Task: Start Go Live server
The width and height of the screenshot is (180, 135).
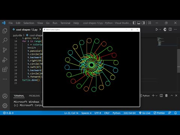Action: click(145, 113)
